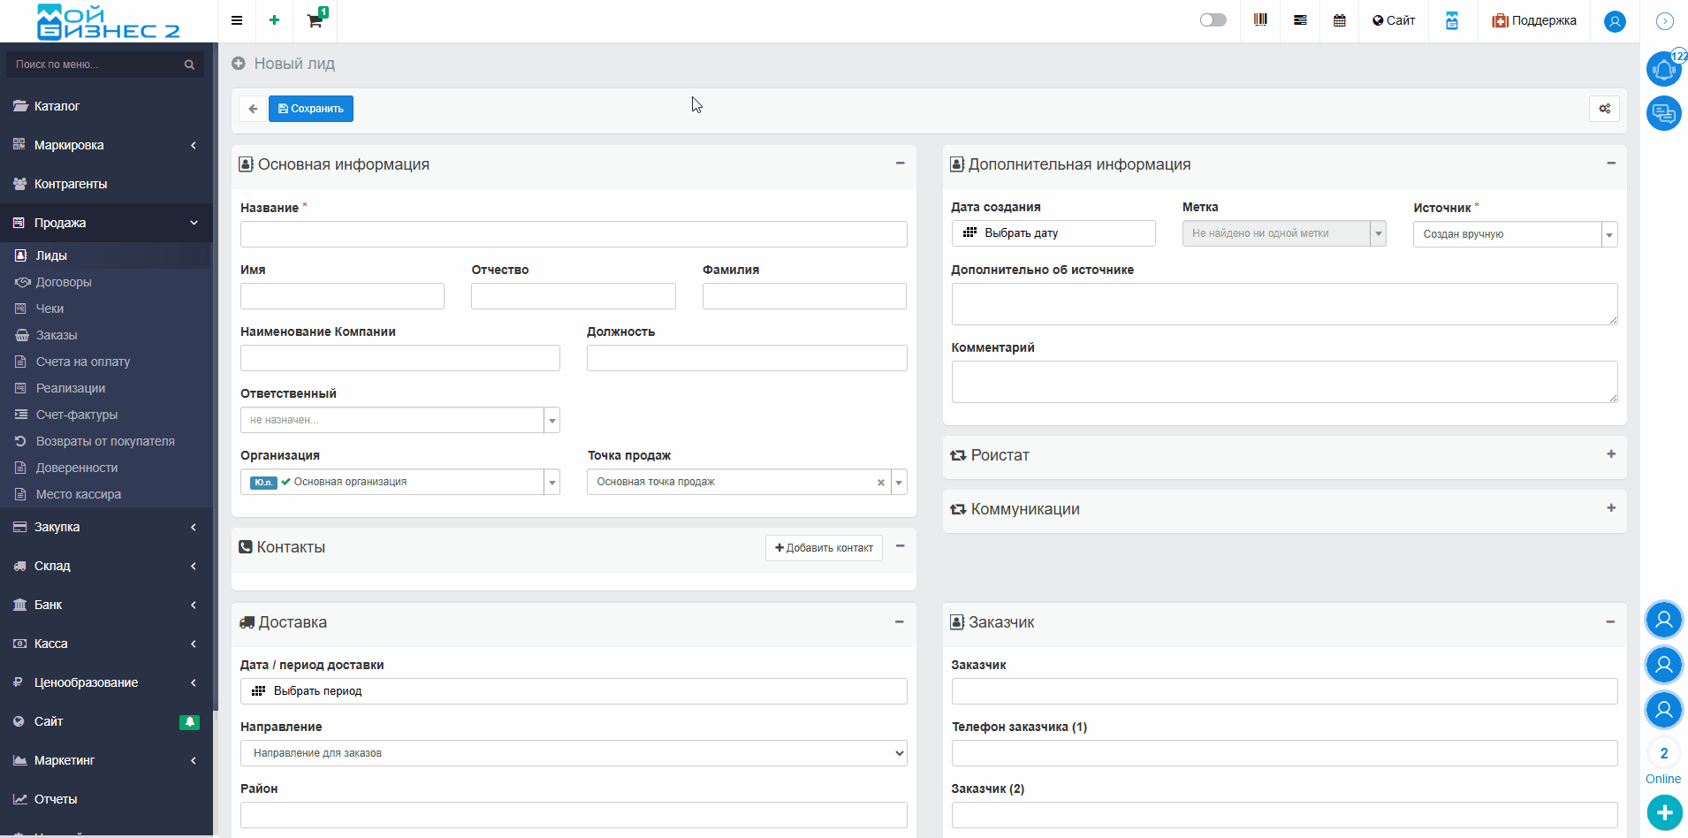The width and height of the screenshot is (1688, 838).
Task: Open the Источник dropdown
Action: click(1514, 234)
